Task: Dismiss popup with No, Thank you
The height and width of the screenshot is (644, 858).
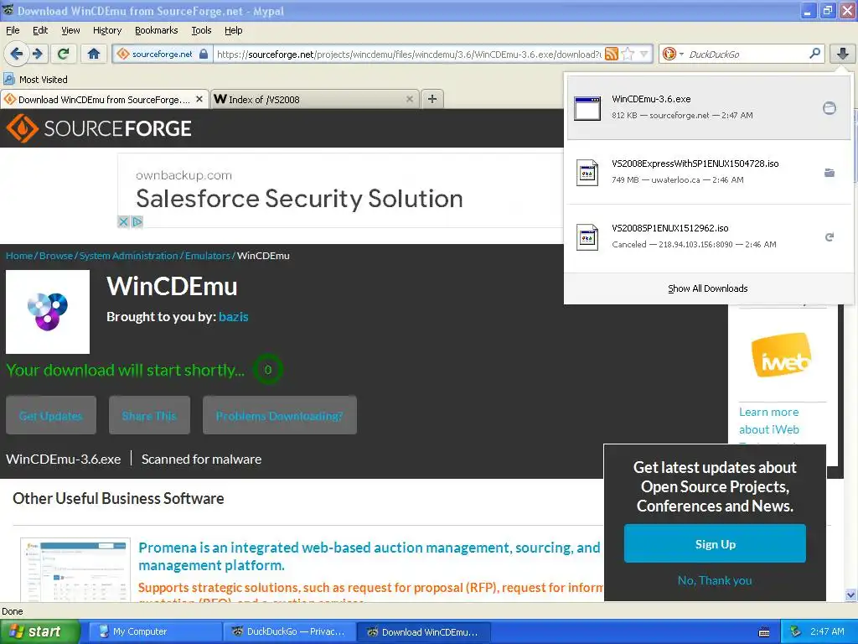Action: coord(715,580)
